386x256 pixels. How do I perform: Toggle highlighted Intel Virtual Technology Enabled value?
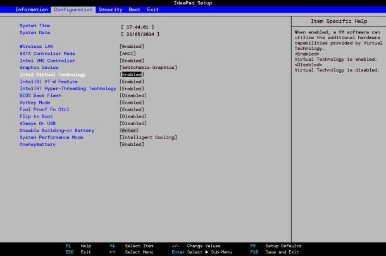point(132,75)
